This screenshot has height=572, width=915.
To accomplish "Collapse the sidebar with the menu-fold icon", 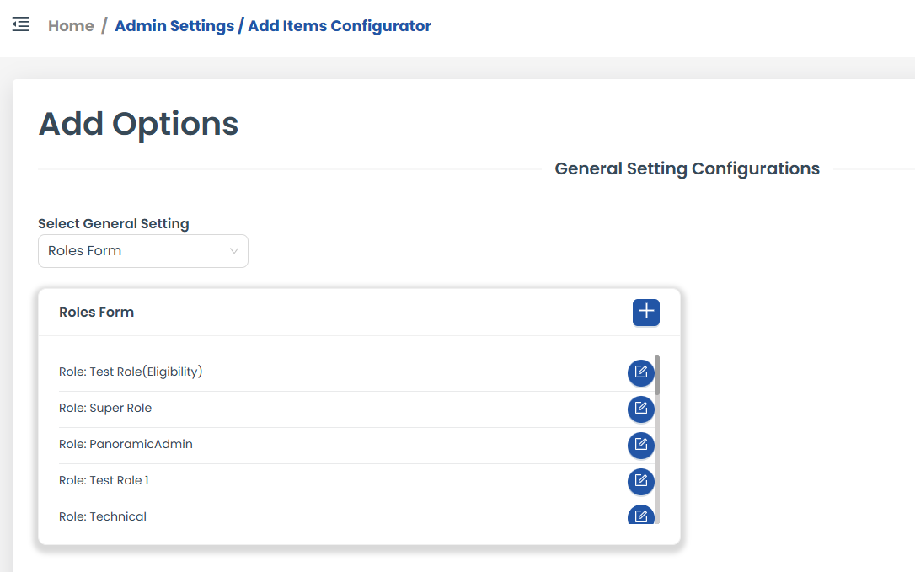I will [x=21, y=24].
